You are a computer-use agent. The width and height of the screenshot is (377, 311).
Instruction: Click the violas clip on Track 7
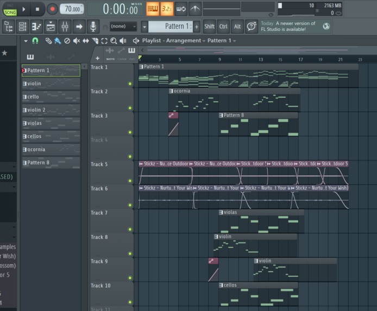(x=261, y=221)
